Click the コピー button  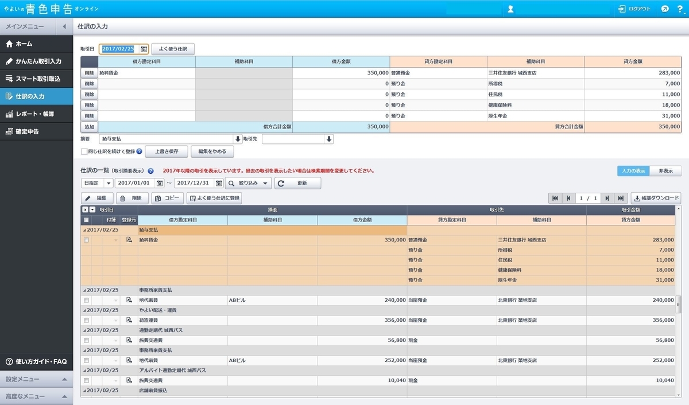tap(168, 198)
